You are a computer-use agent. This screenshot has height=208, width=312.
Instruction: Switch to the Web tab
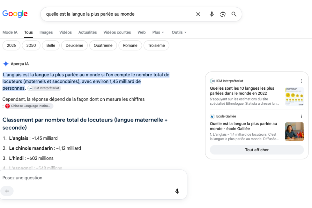point(141,32)
